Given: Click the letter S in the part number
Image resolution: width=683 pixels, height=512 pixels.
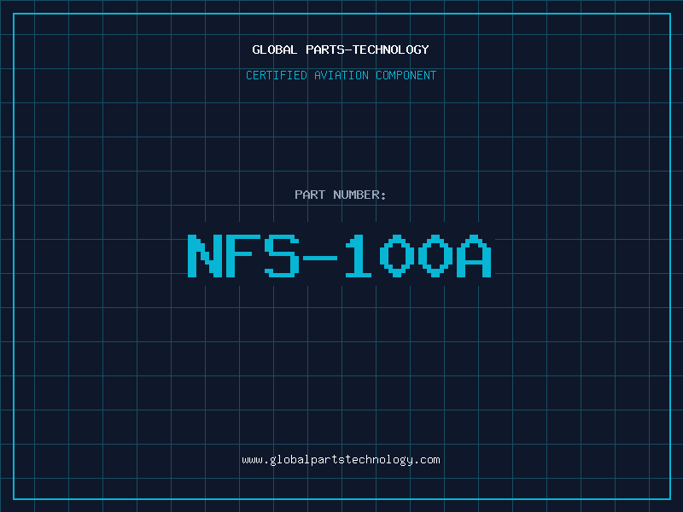Looking at the screenshot, I should click(283, 256).
